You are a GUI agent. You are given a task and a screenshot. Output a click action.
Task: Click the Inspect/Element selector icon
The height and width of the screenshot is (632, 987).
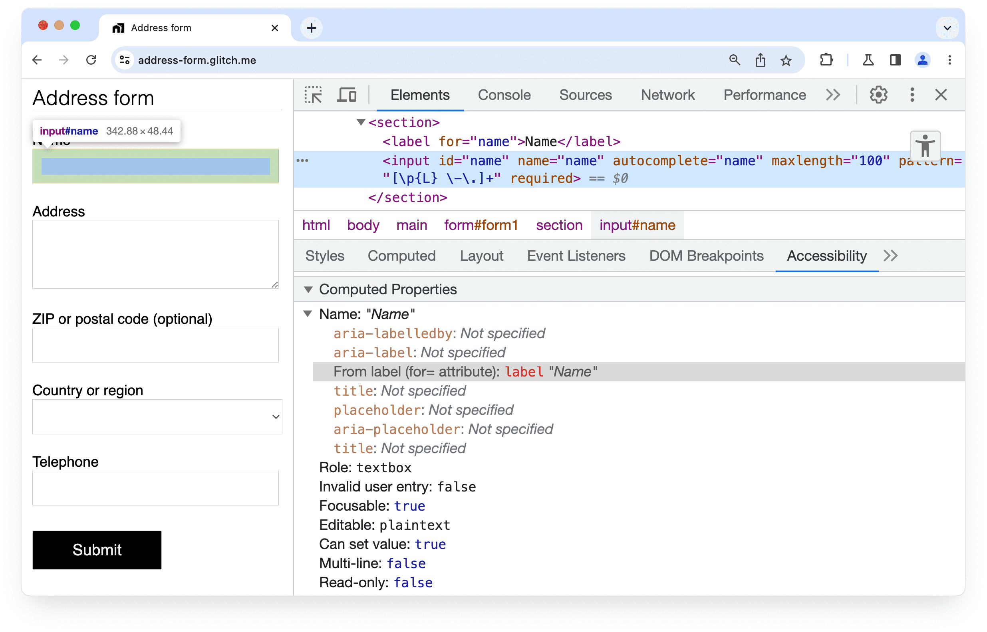point(314,95)
